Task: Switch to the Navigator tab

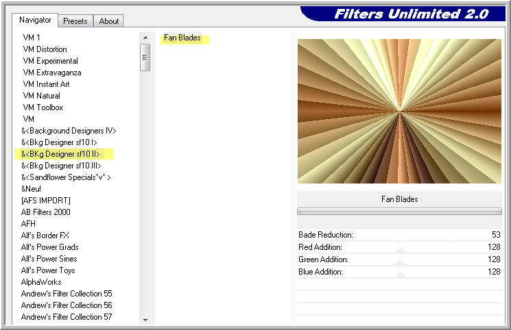Action: pos(35,20)
